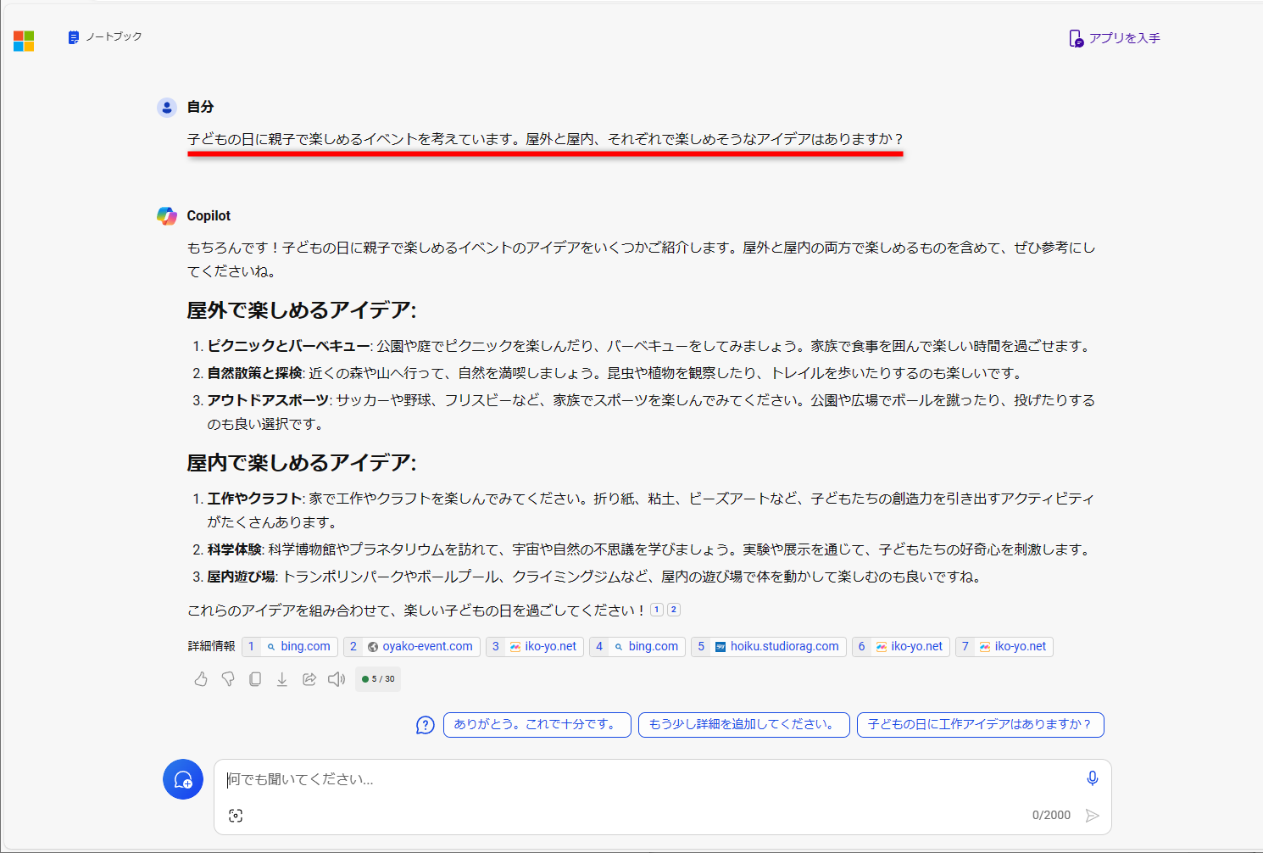This screenshot has width=1263, height=853.
Task: Click inside the 何でも聞いてください message field
Action: pyautogui.click(x=593, y=779)
